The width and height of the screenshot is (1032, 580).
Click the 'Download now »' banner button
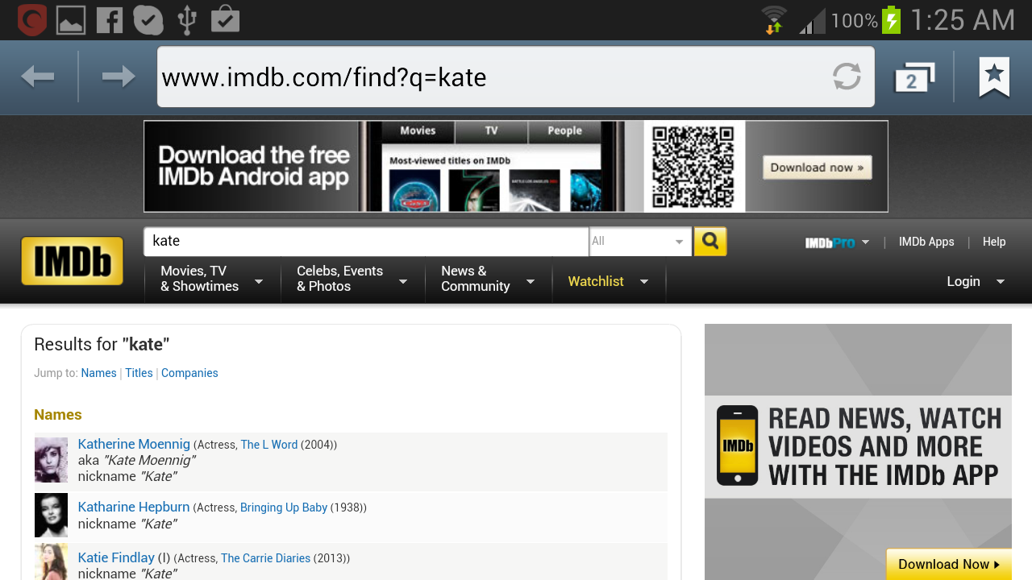pos(818,168)
